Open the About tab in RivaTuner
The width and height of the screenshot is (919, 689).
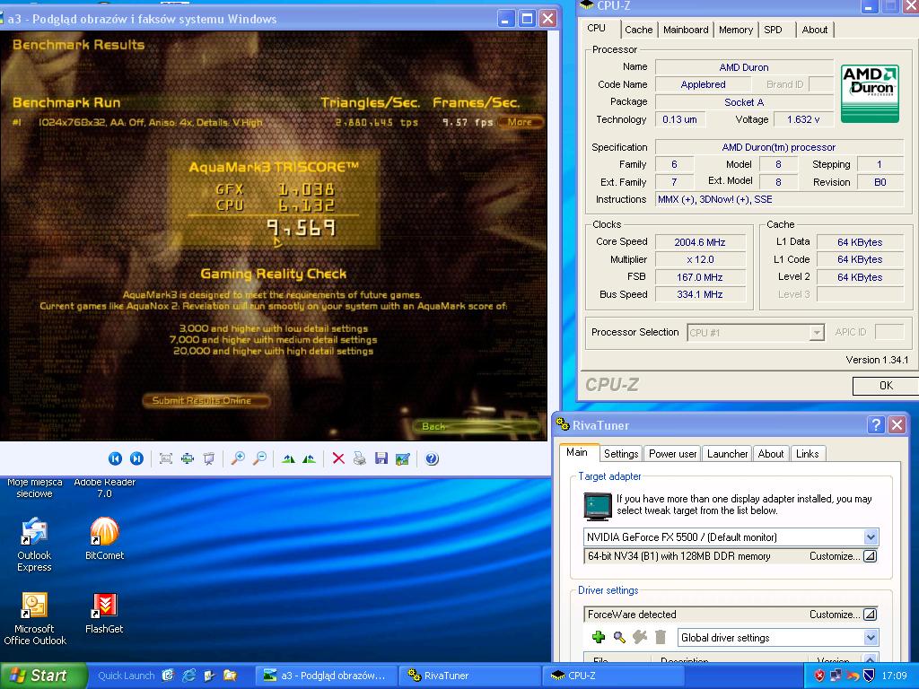[770, 453]
